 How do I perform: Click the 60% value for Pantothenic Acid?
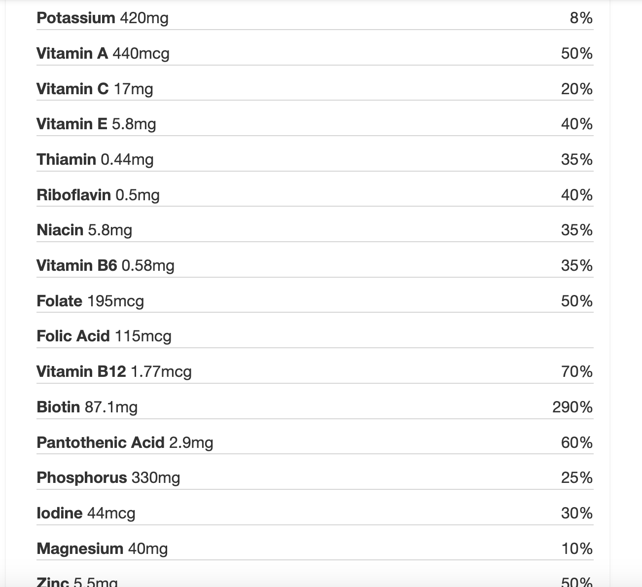[x=576, y=442]
